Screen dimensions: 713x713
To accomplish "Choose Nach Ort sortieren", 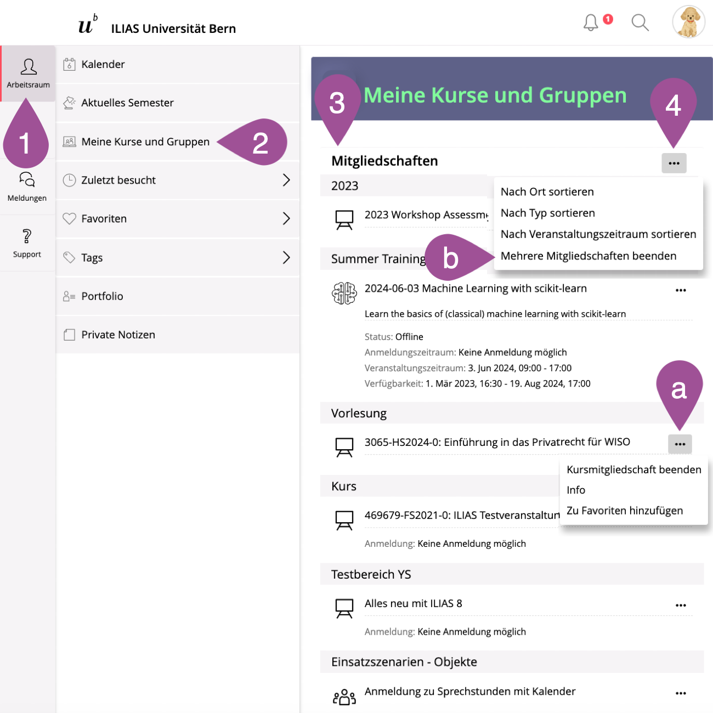I will pos(547,192).
